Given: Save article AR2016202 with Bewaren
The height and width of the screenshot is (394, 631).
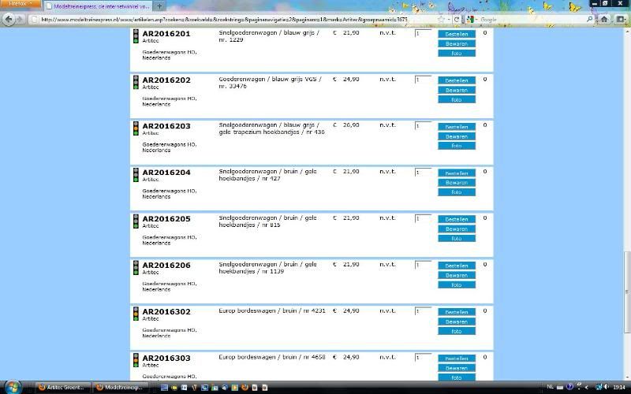Looking at the screenshot, I should click(457, 90).
